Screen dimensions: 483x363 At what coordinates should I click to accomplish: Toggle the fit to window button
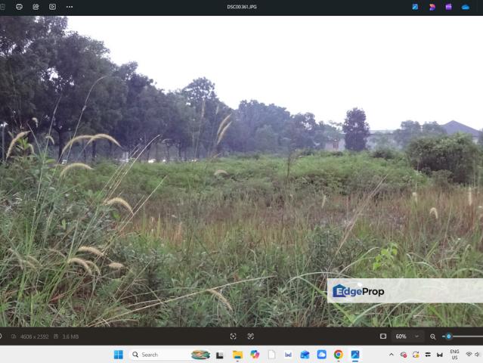383,337
